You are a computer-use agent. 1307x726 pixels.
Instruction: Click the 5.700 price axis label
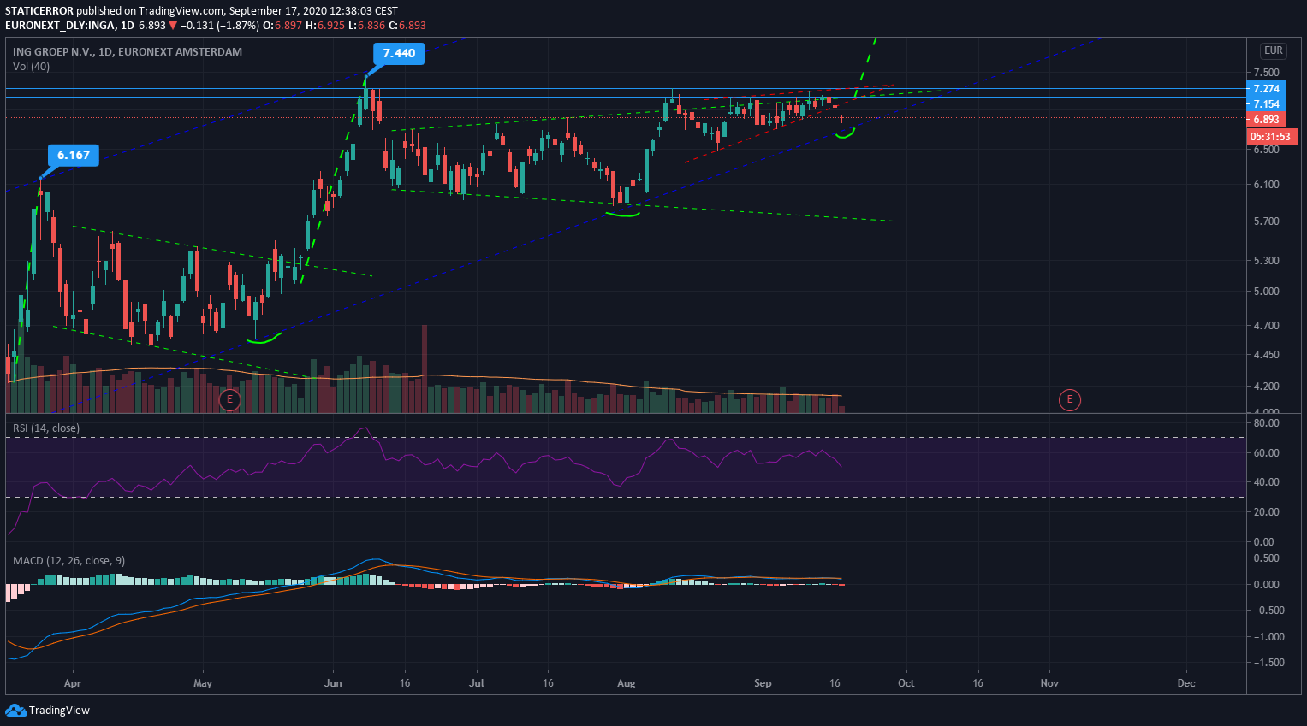1266,221
